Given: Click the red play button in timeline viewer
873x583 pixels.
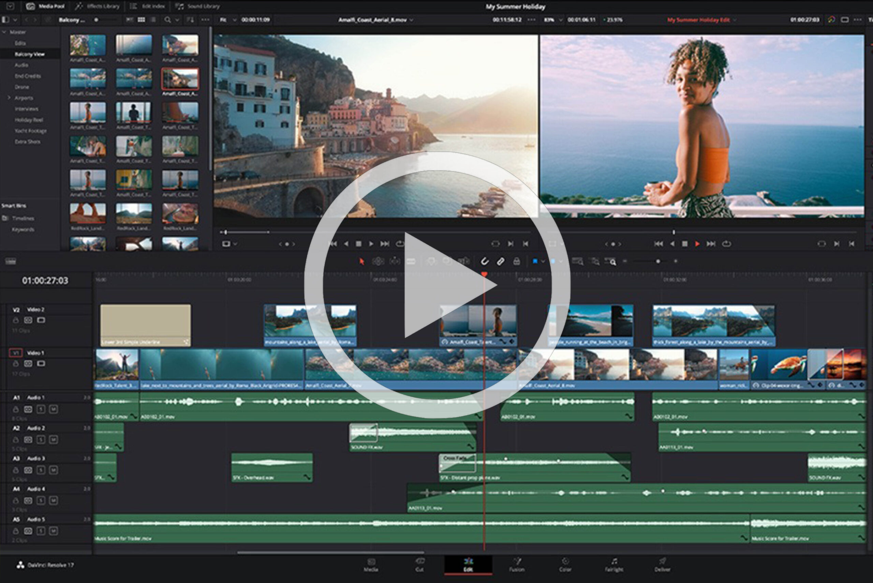Looking at the screenshot, I should pyautogui.click(x=697, y=244).
